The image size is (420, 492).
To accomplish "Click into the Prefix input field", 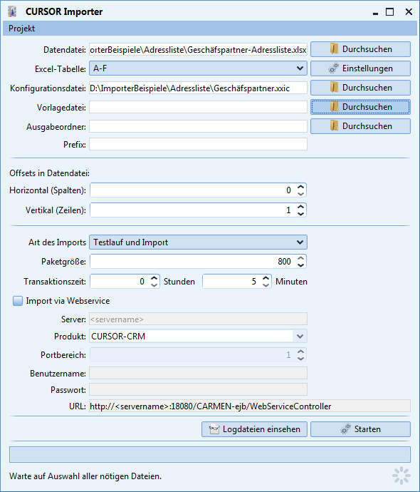I will 198,144.
